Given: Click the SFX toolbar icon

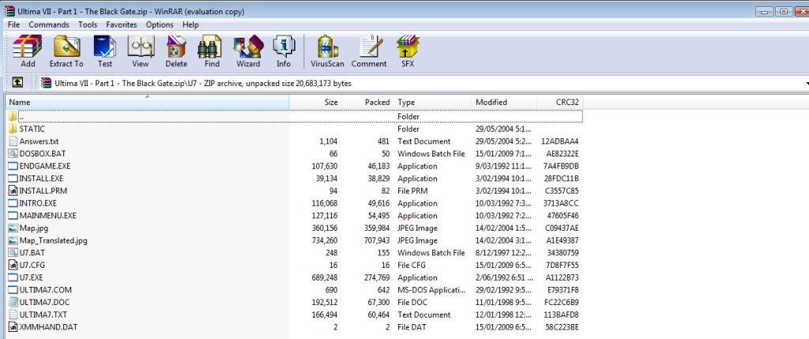Looking at the screenshot, I should click(408, 51).
